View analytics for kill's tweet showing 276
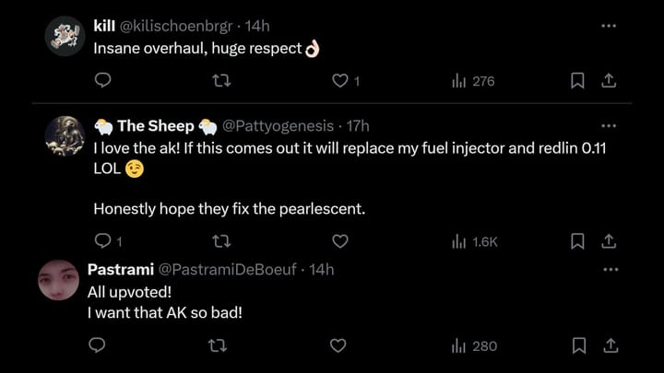This screenshot has height=373, width=664. pos(473,81)
